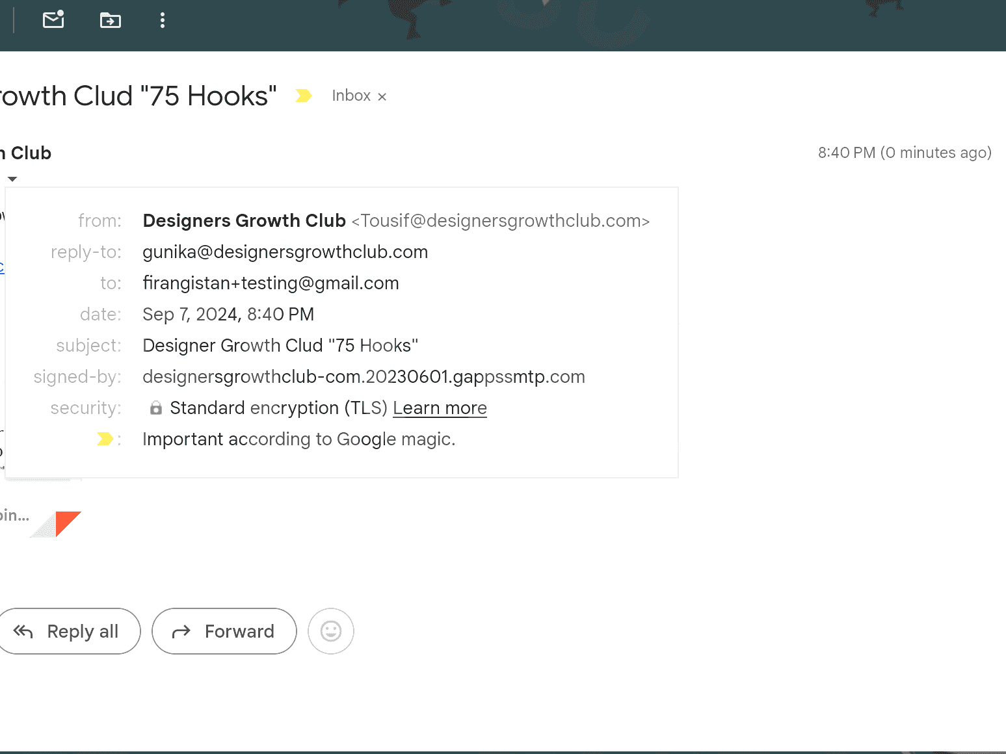Click the Mark as unread envelope icon

pyautogui.click(x=53, y=20)
